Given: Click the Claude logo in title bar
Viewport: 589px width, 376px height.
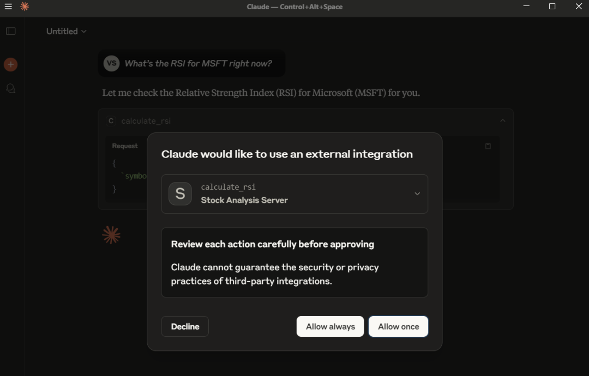Looking at the screenshot, I should coord(25,7).
